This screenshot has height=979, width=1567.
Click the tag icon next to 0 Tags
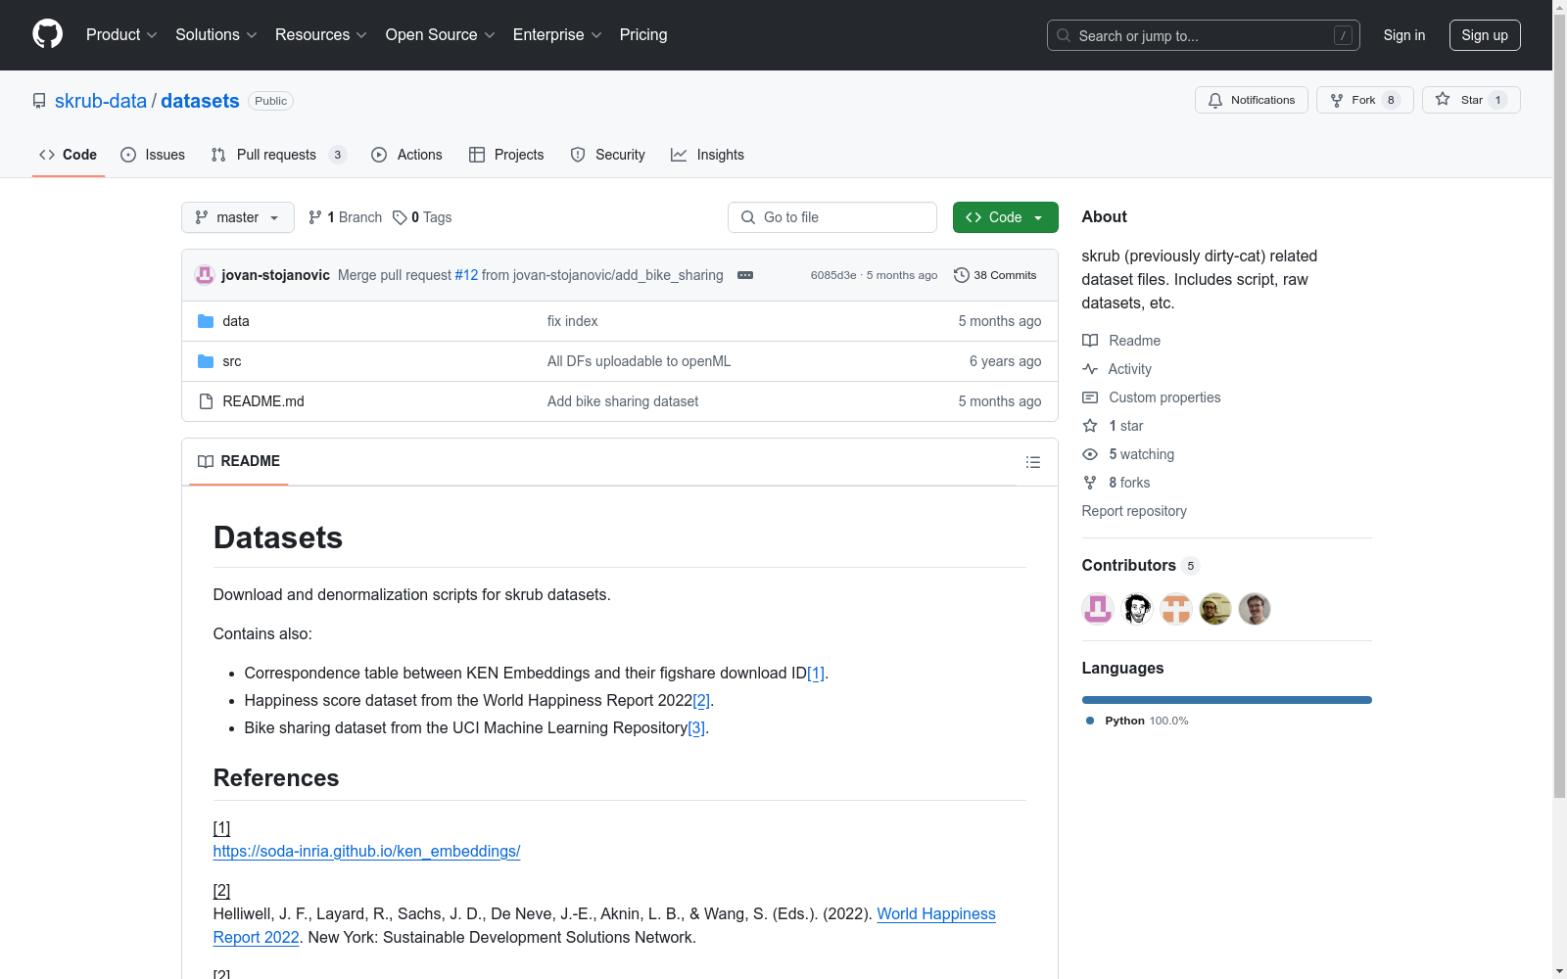point(400,217)
